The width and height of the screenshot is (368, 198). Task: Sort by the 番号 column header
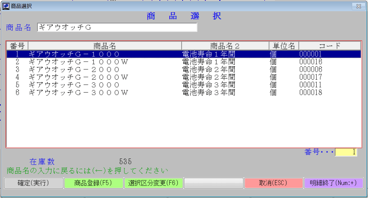coord(17,46)
